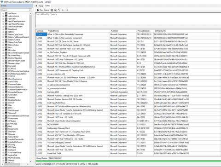Click the ComputerSystem table icon
This screenshot has width=221, height=167.
(6, 84)
